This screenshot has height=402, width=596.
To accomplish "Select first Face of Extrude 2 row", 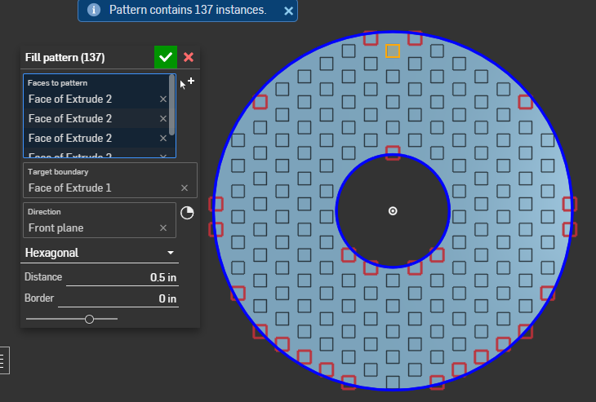I will tap(96, 99).
